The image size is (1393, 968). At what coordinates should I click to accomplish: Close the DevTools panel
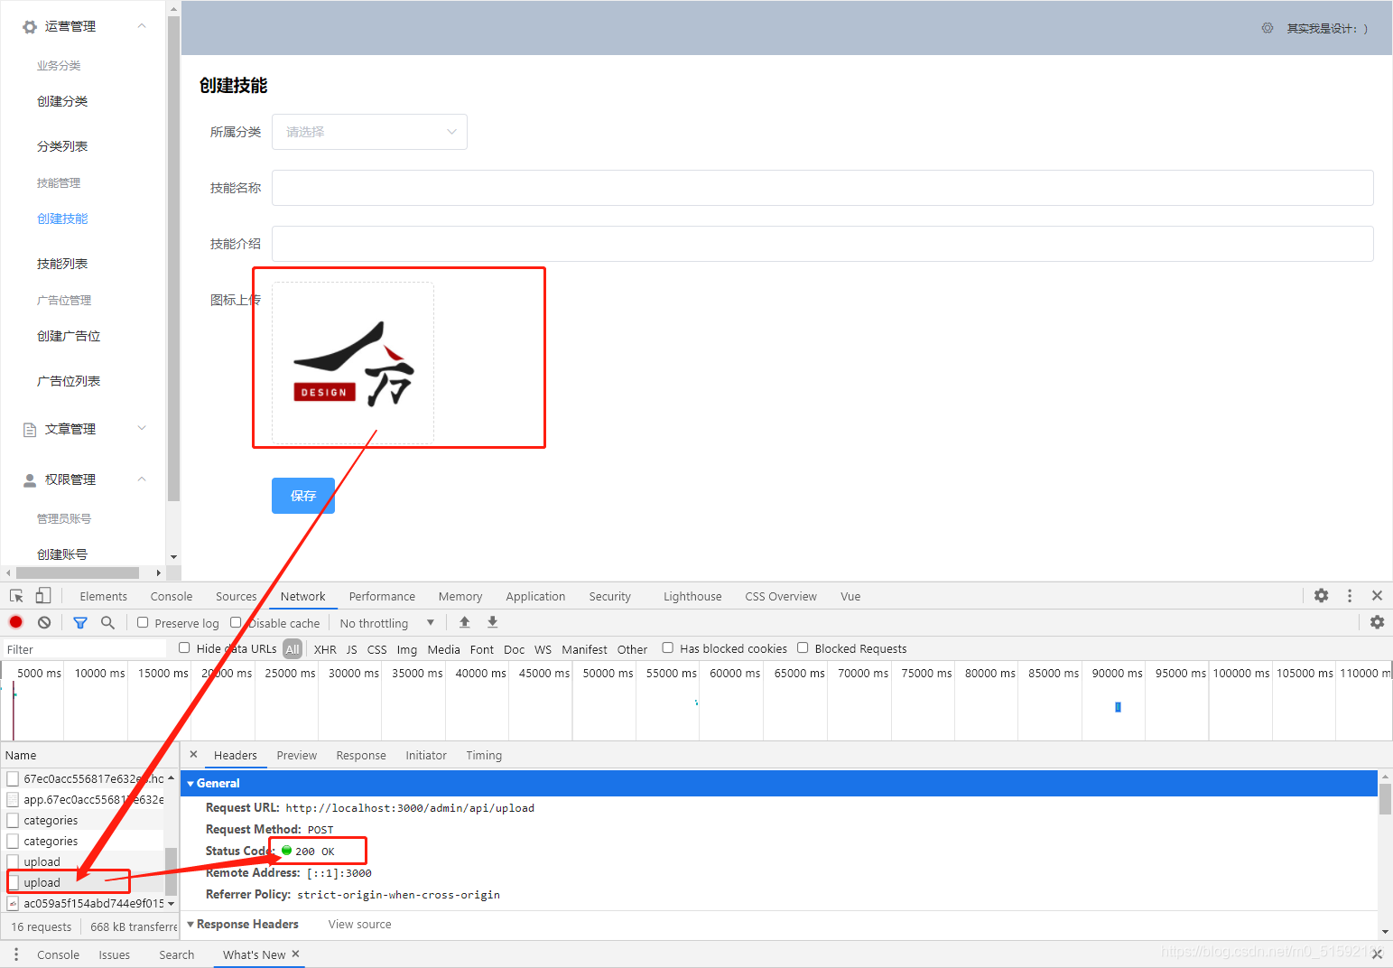[1377, 596]
